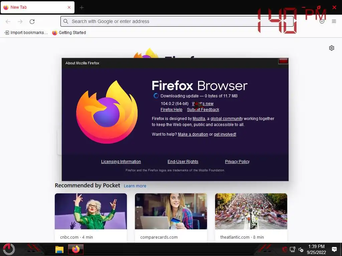Open the network tray icon
342x256 pixels.
pyautogui.click(x=293, y=249)
